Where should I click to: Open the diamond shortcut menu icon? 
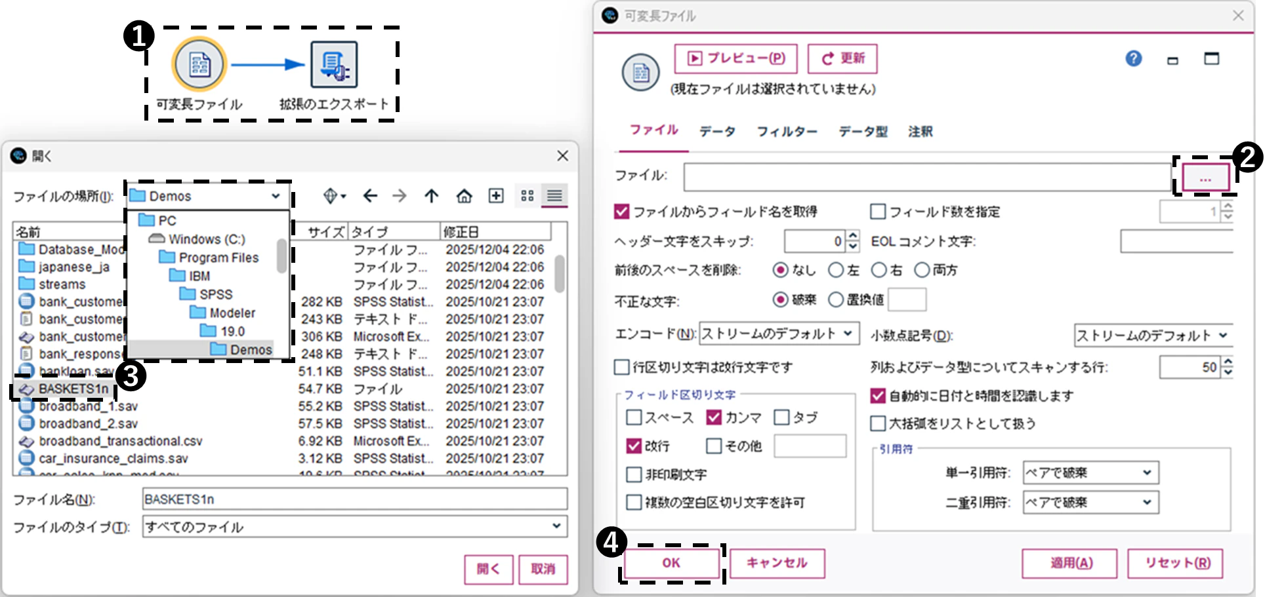(334, 196)
